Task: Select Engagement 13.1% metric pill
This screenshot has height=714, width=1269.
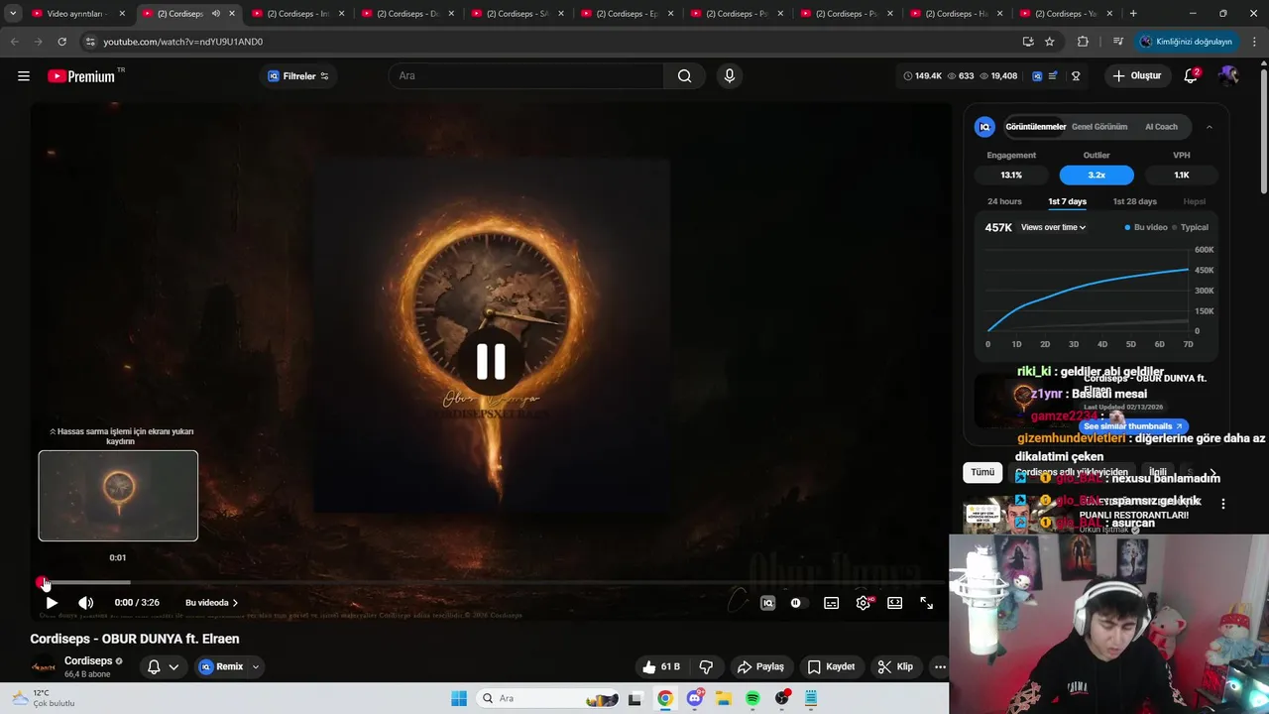Action: coord(1011,175)
